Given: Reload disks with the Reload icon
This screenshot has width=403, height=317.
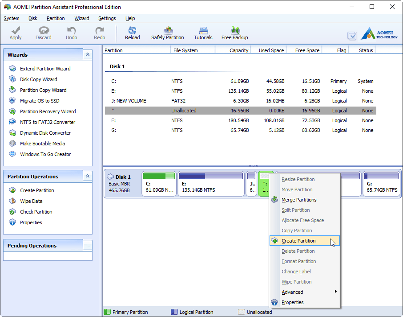Looking at the screenshot, I should (x=133, y=30).
